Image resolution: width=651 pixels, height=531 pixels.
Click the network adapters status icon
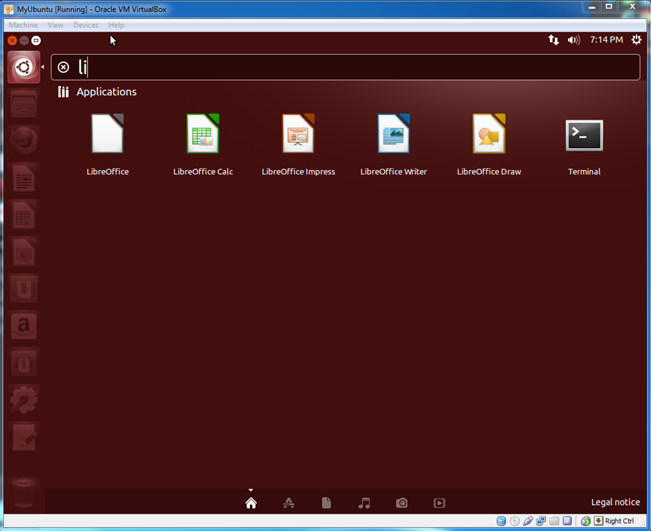541,521
